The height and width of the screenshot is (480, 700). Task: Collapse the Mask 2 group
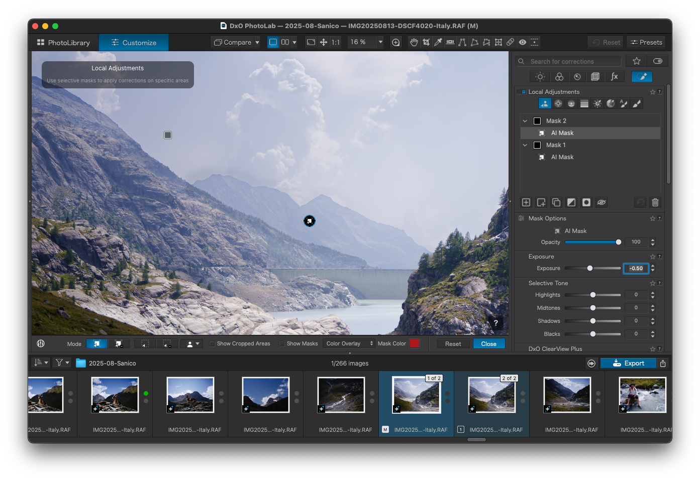(x=525, y=121)
